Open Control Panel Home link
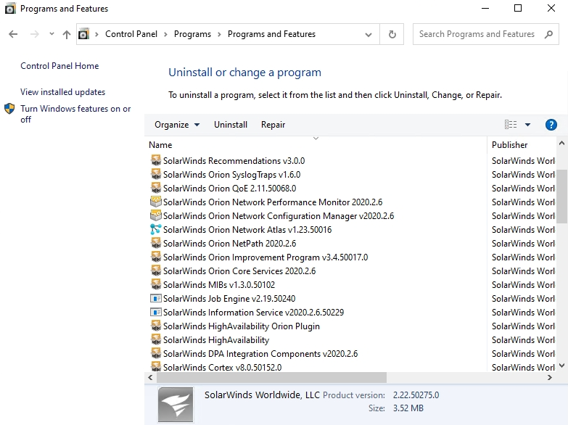This screenshot has height=425, width=568. 59,66
